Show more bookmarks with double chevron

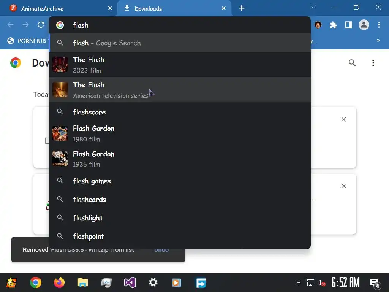[x=378, y=40]
